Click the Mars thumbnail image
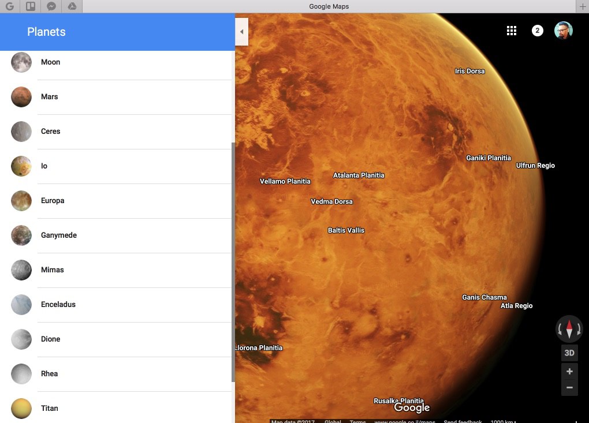 pos(21,97)
